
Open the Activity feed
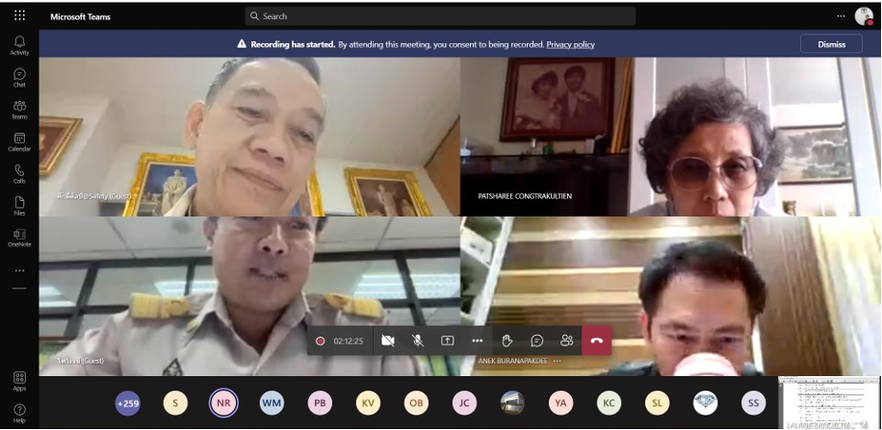point(19,44)
